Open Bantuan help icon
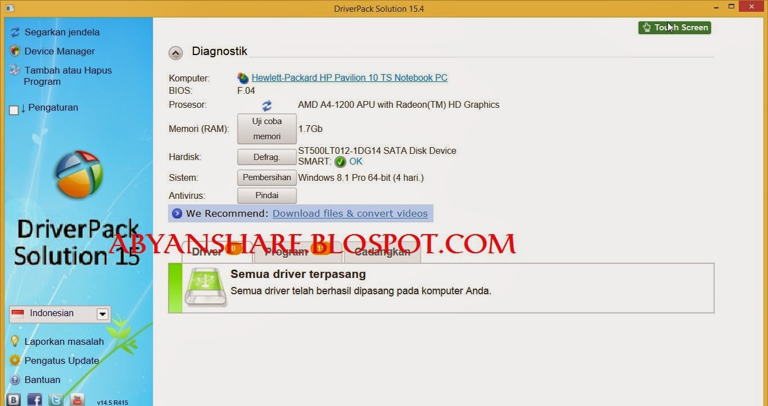 tap(15, 380)
